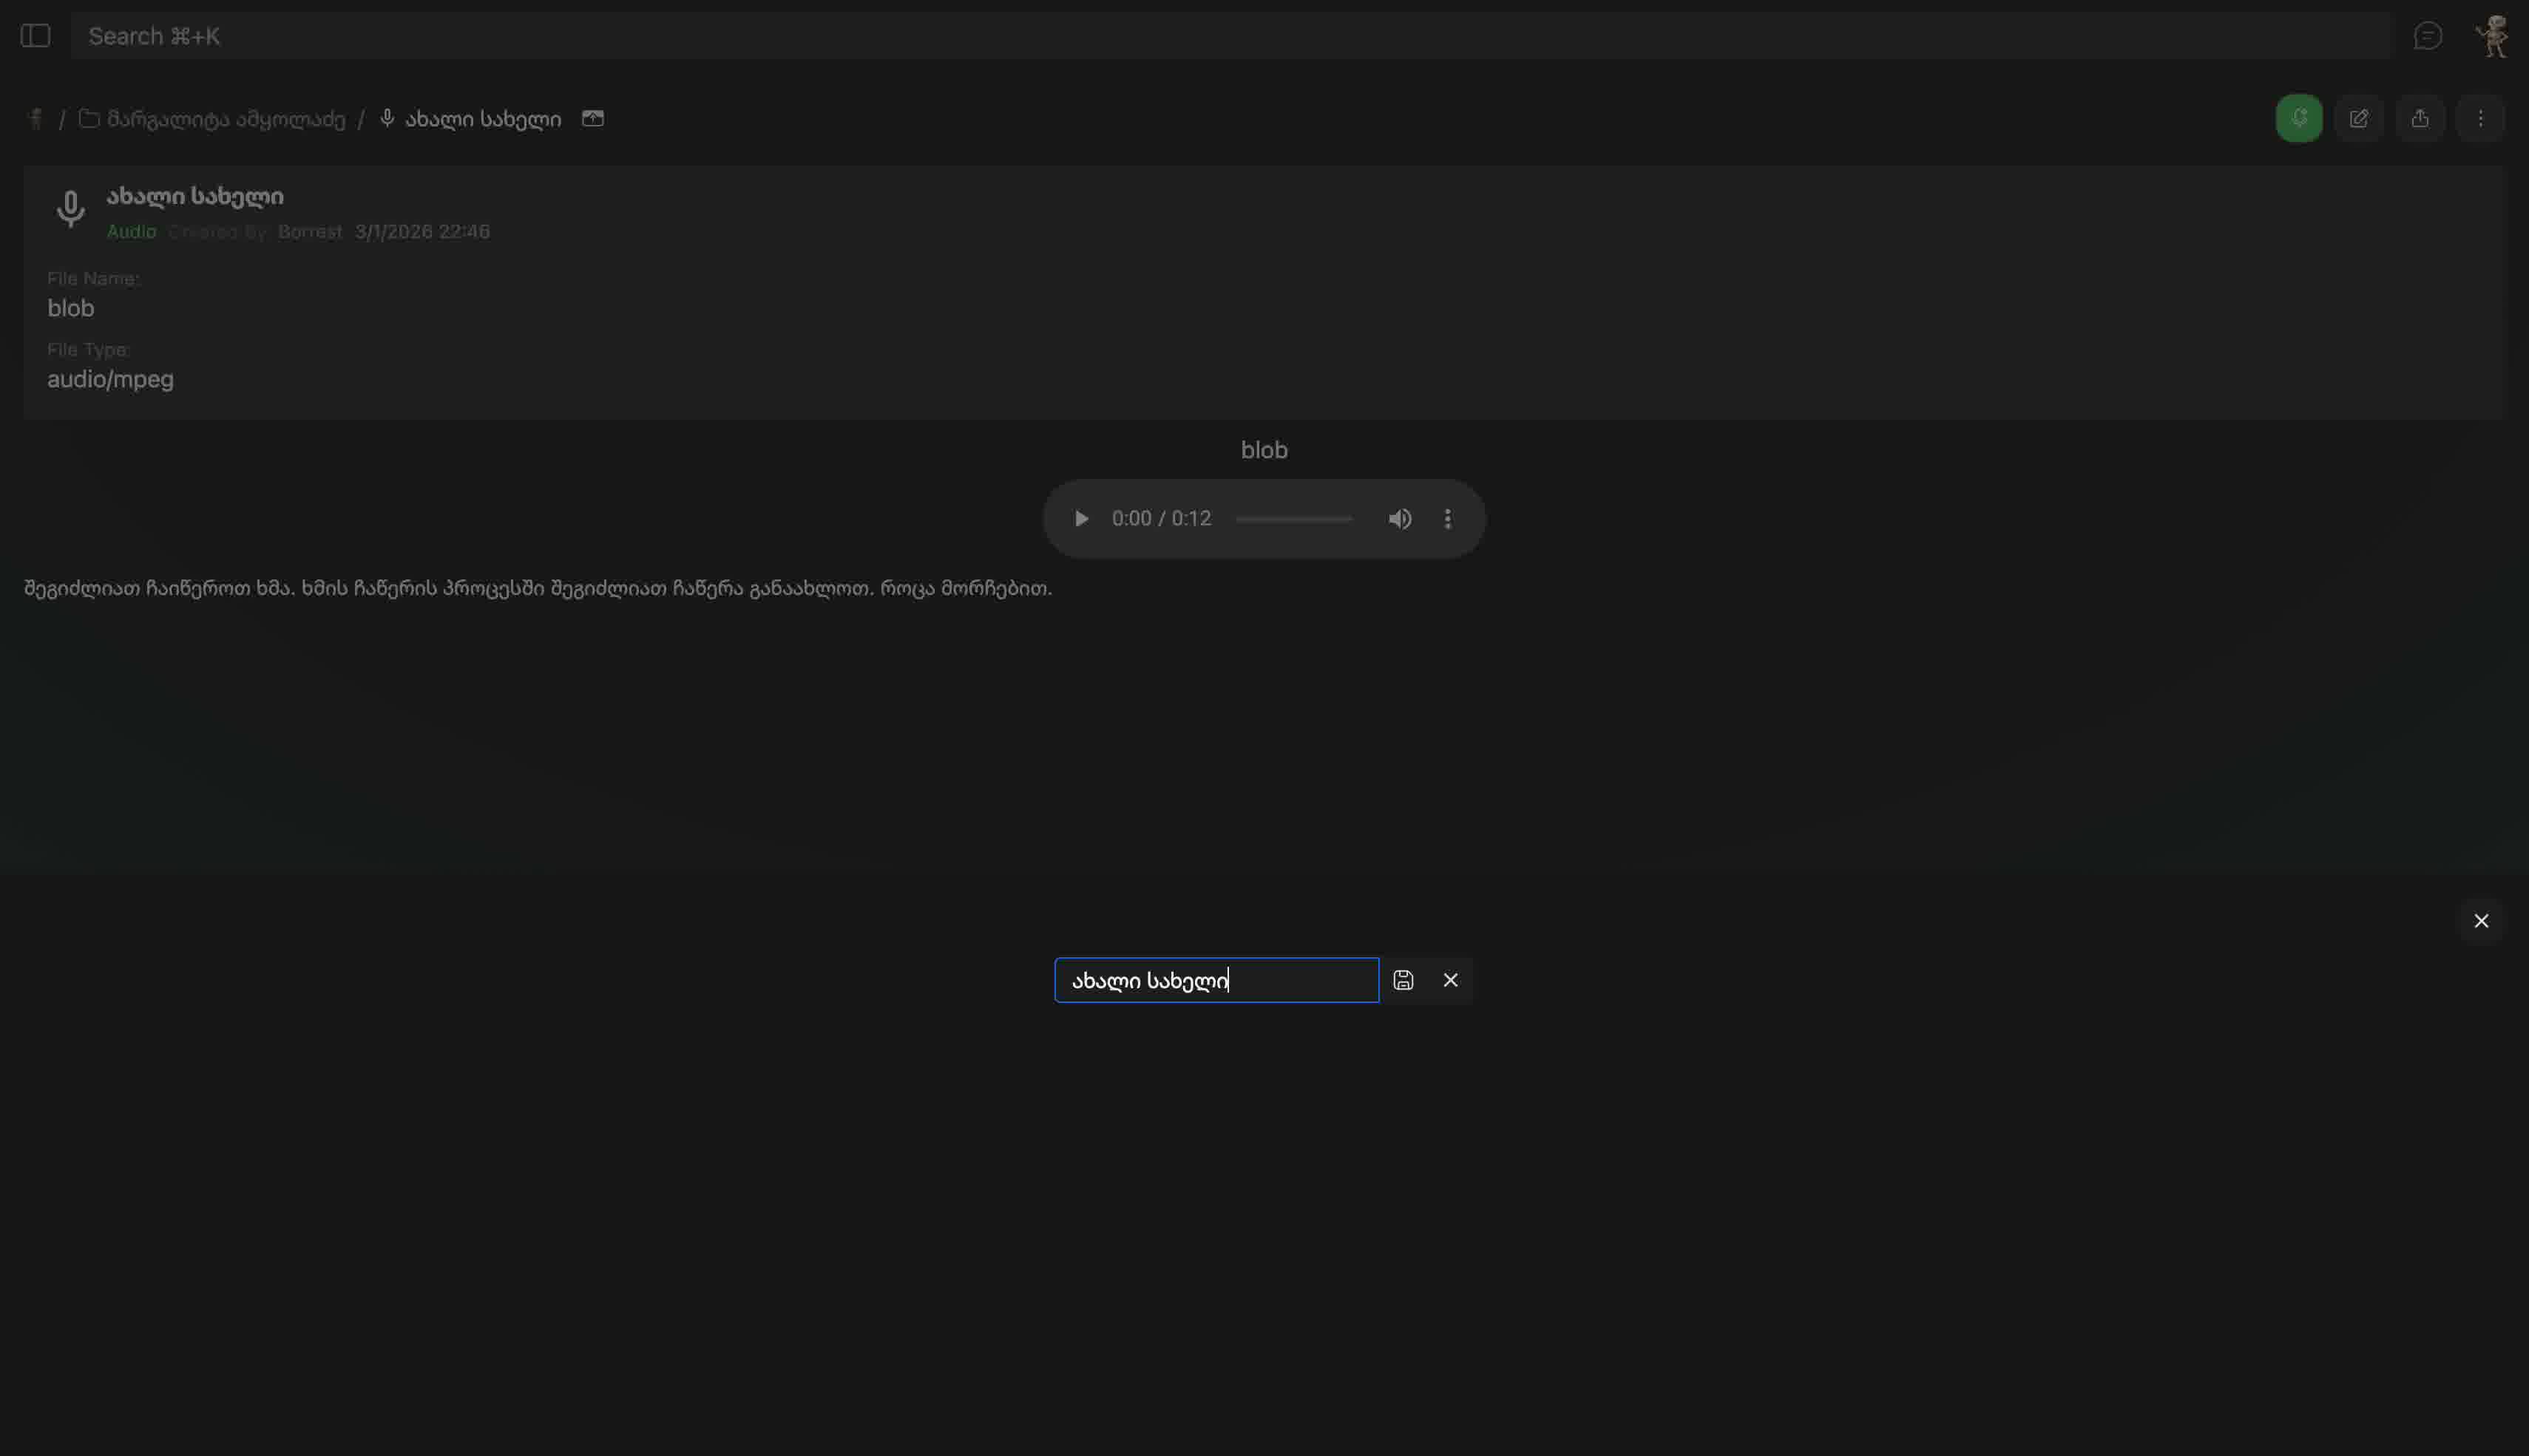Click the ახალი სახელი breadcrumb item
2529x1456 pixels.
[483, 119]
